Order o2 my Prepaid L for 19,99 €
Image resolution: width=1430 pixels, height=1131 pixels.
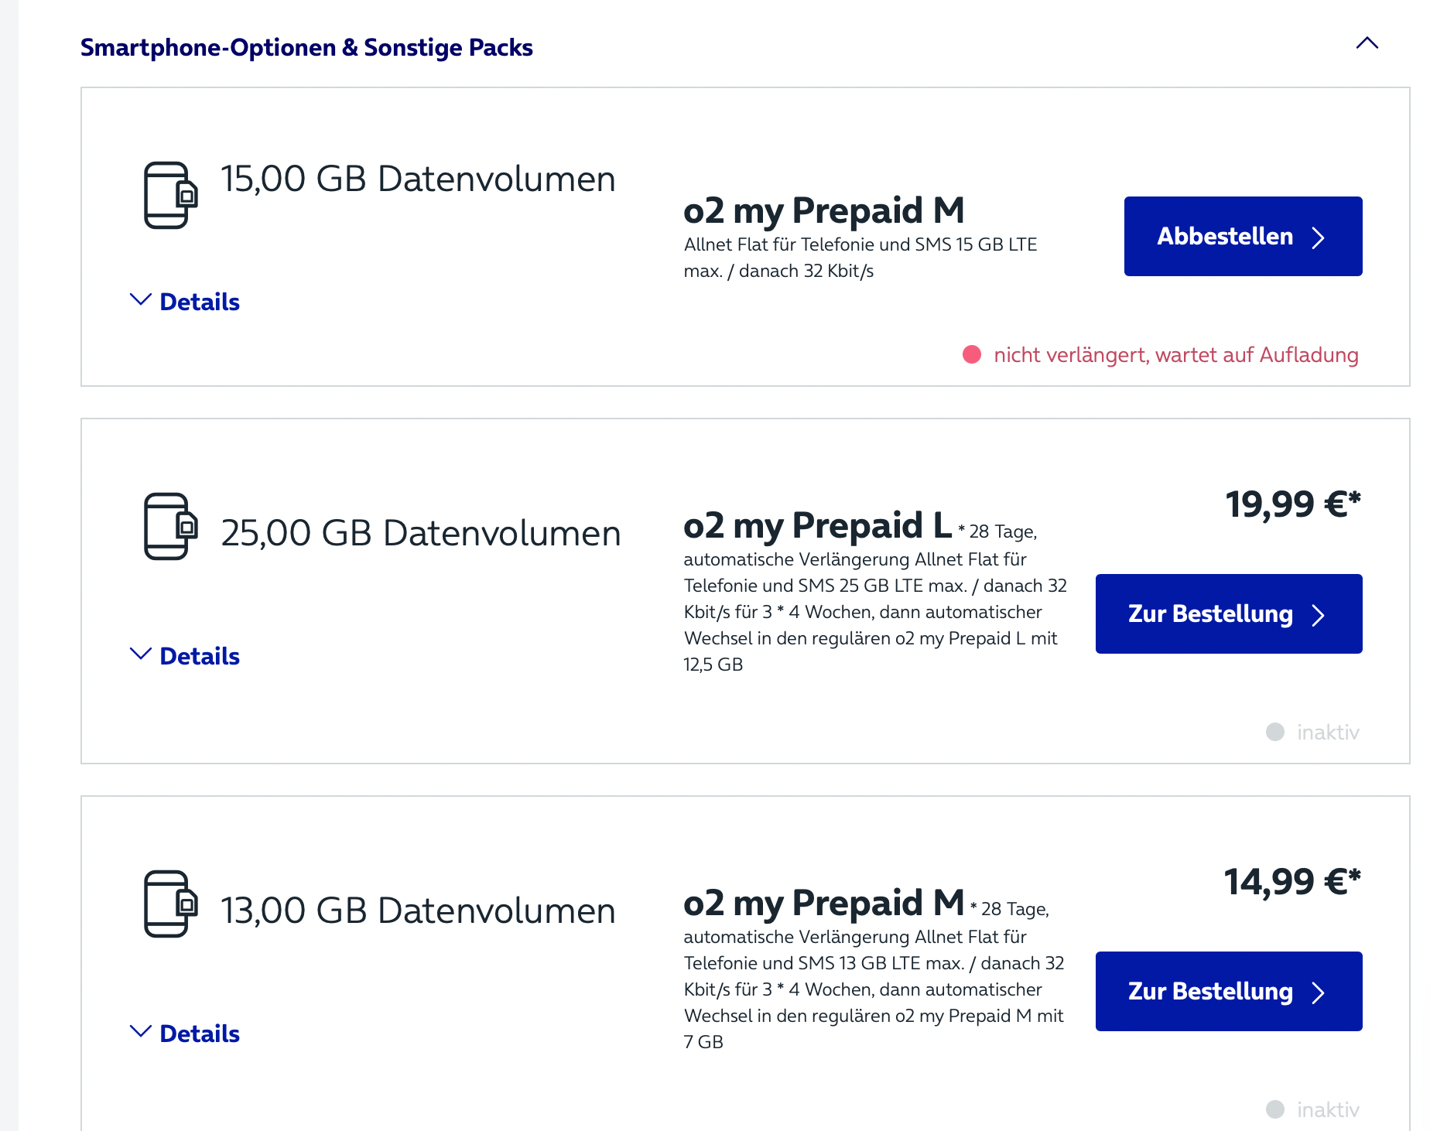click(x=1229, y=613)
